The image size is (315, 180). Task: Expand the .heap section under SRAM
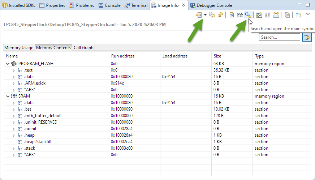[14, 135]
